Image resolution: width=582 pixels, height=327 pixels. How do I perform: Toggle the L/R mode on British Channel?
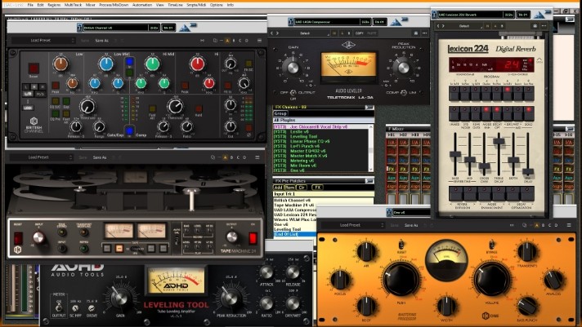coord(28,94)
